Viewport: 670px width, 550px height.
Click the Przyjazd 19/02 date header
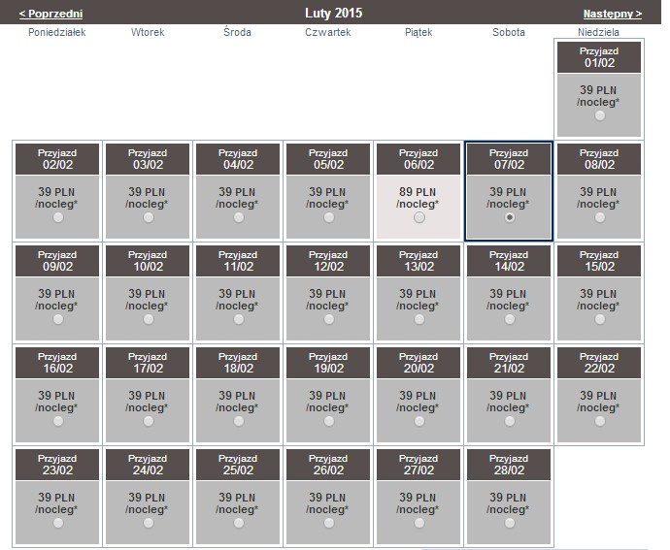point(328,363)
